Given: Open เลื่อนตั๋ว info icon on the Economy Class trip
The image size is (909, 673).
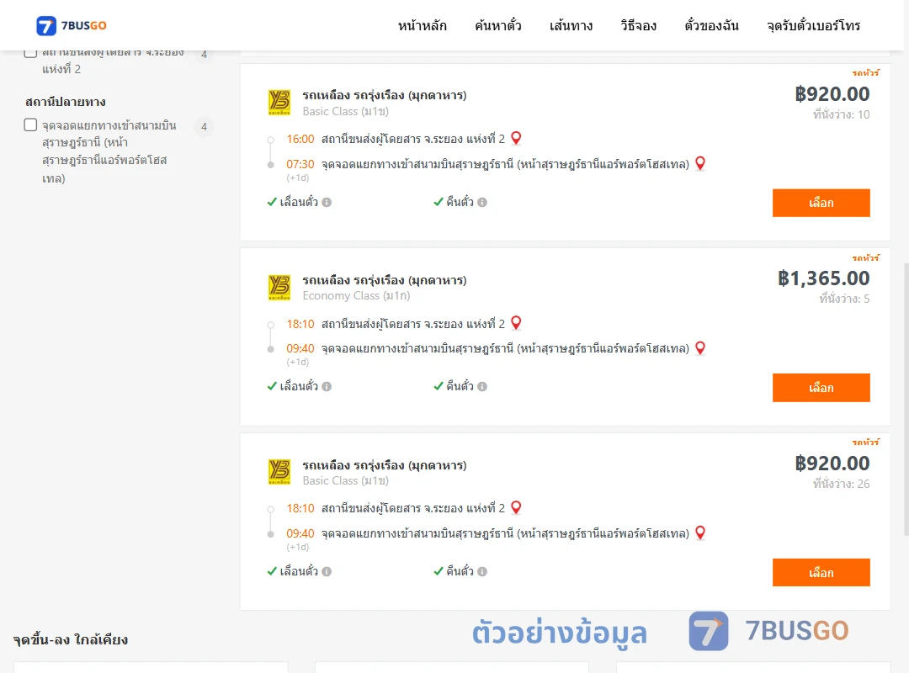Looking at the screenshot, I should pos(327,387).
